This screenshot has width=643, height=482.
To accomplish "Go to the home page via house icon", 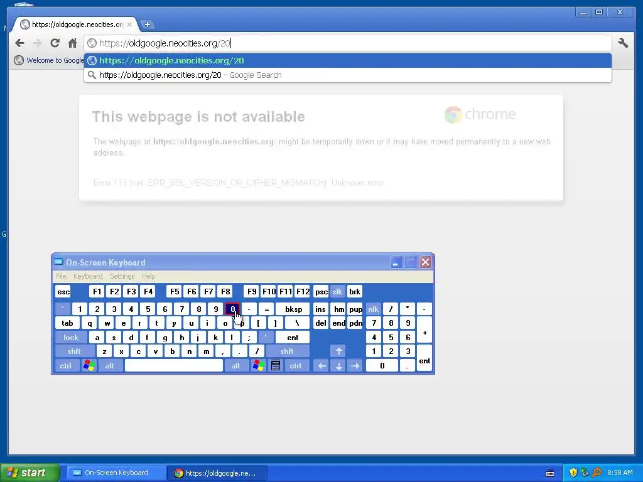I will pyautogui.click(x=73, y=43).
